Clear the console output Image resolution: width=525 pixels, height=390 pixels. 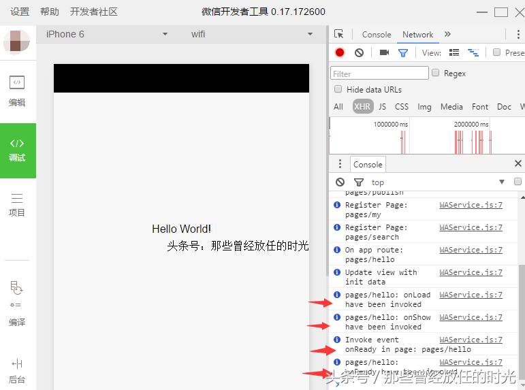(340, 182)
